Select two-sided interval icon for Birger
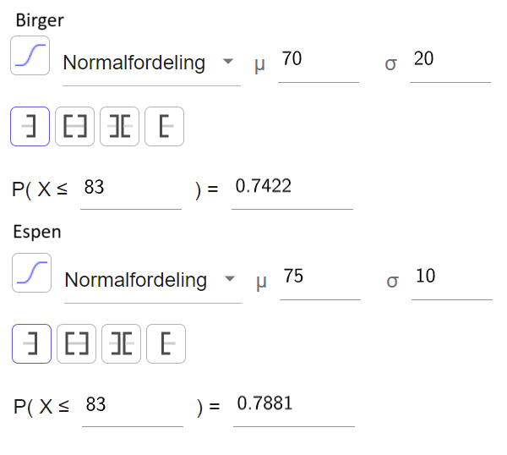 [x=74, y=126]
